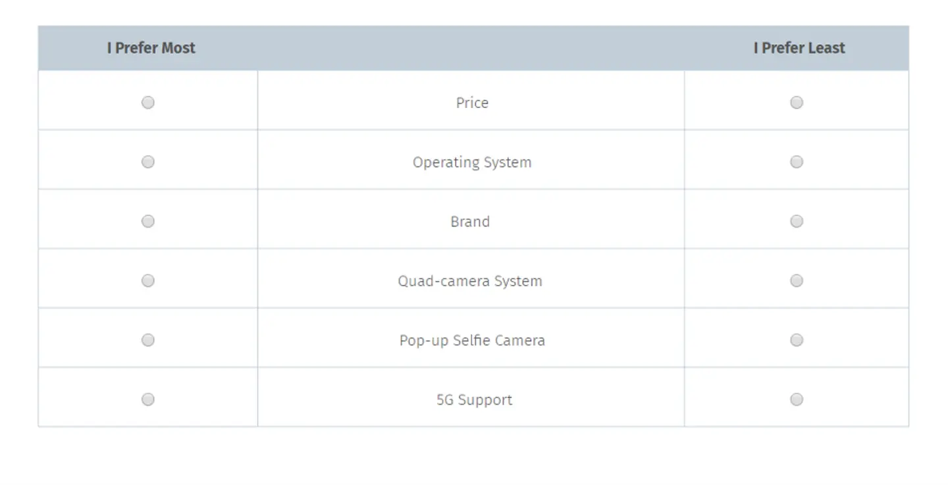
Task: Mark Price as least preferred
Action: tap(797, 103)
